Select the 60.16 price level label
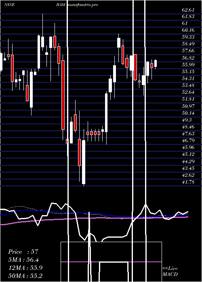 tap(188, 30)
